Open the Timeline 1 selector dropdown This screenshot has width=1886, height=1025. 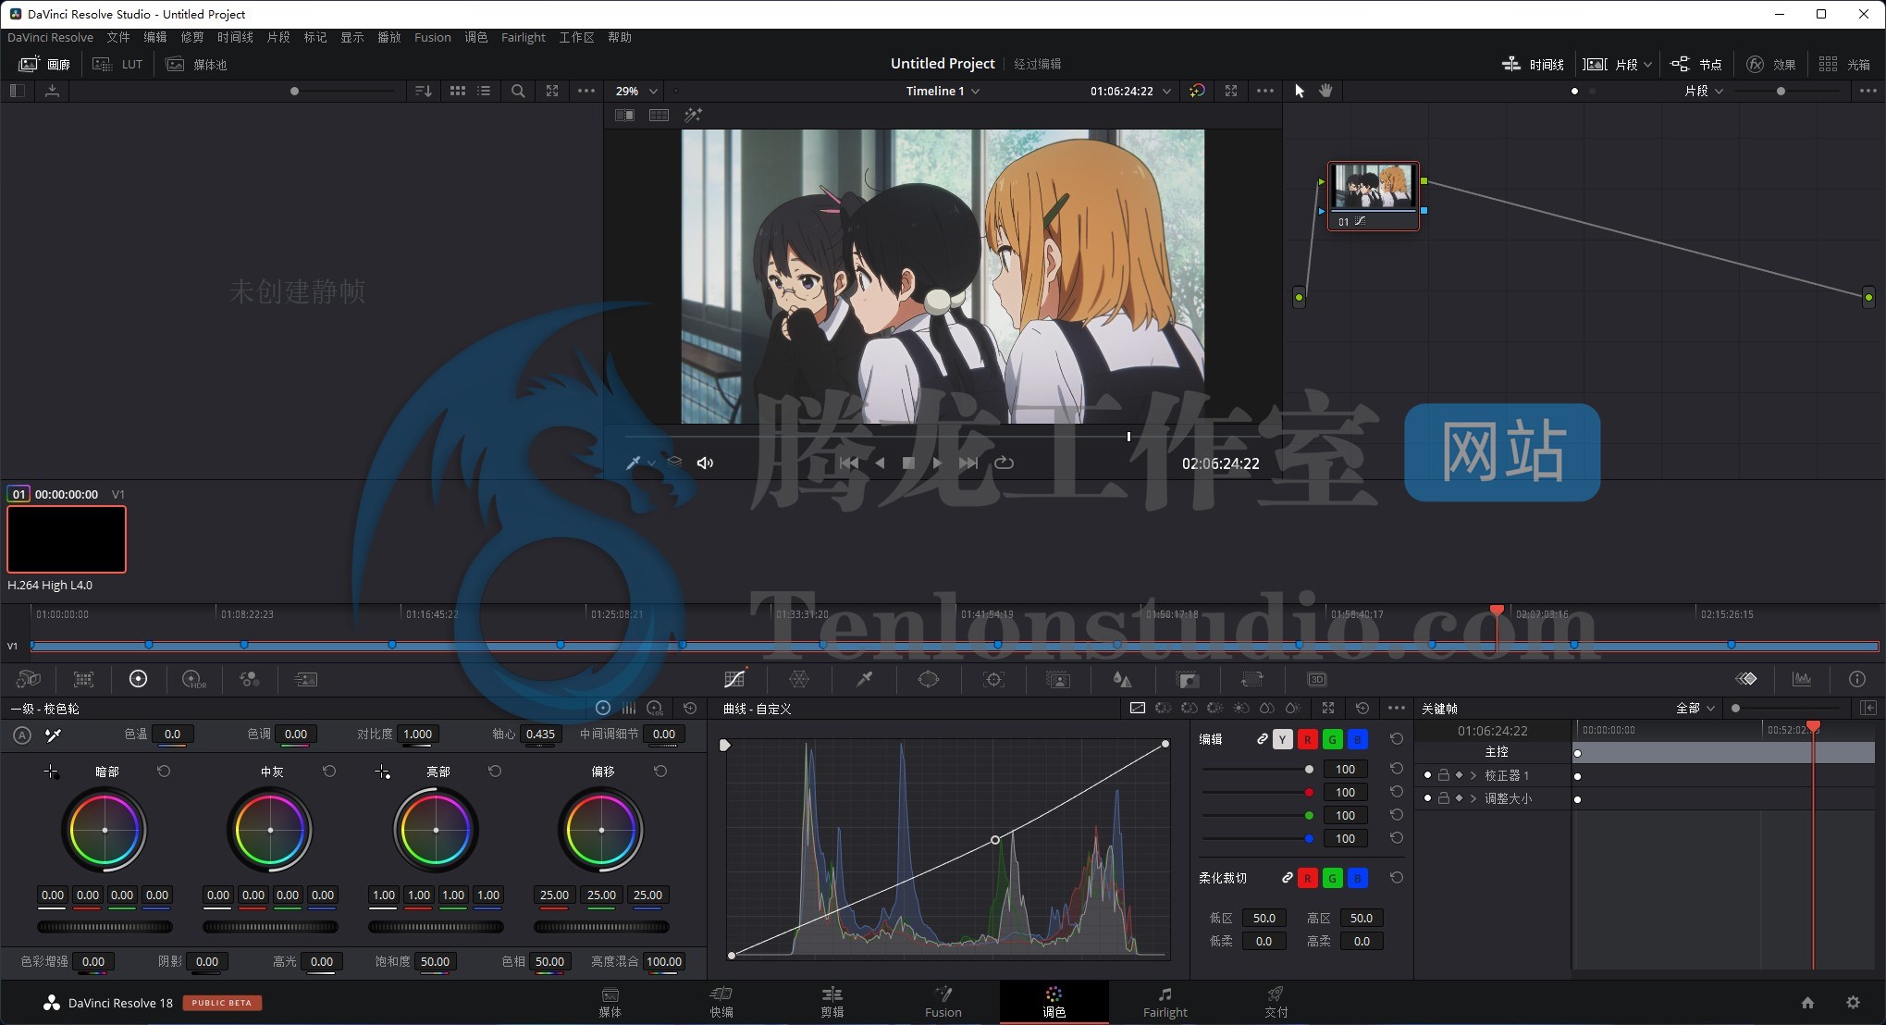(943, 91)
